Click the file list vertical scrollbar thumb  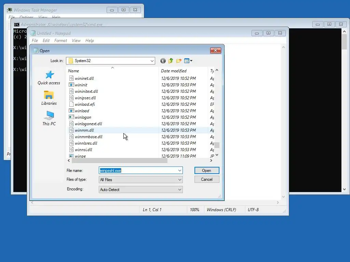pos(217,145)
